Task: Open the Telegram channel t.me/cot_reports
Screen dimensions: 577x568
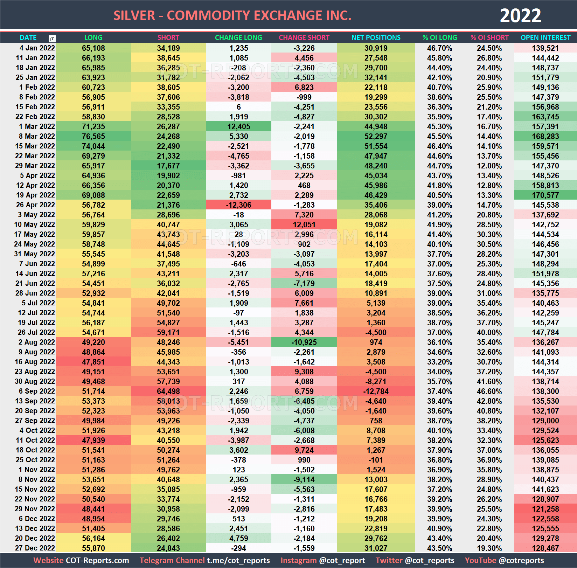Action: coord(239,560)
